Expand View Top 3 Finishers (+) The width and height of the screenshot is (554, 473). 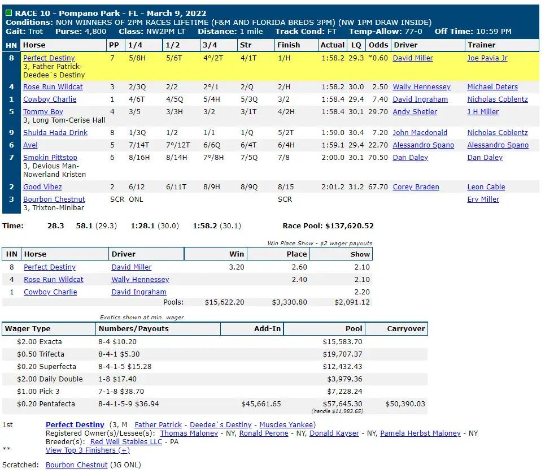point(88,450)
